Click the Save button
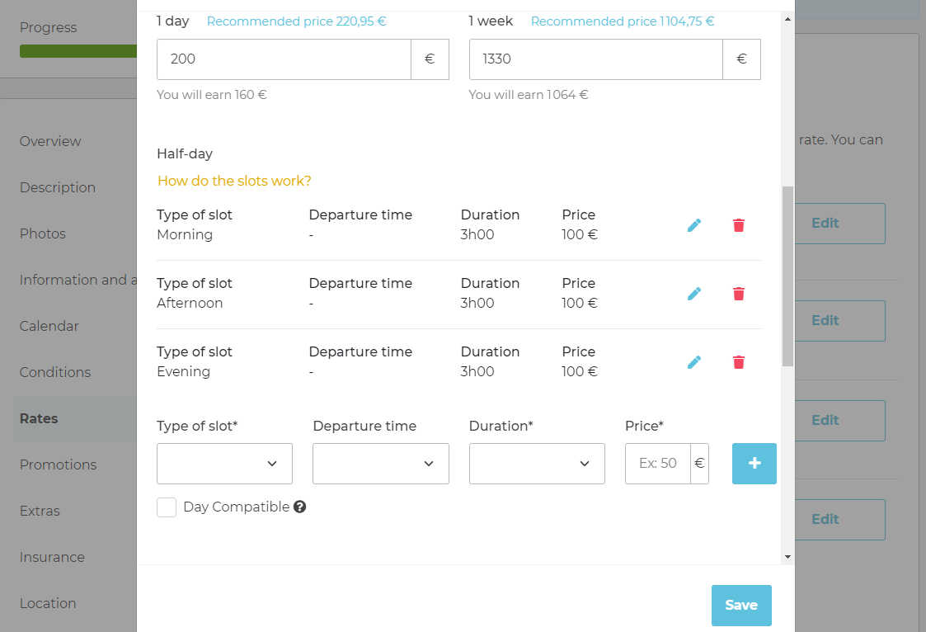Viewport: 926px width, 632px height. tap(740, 605)
